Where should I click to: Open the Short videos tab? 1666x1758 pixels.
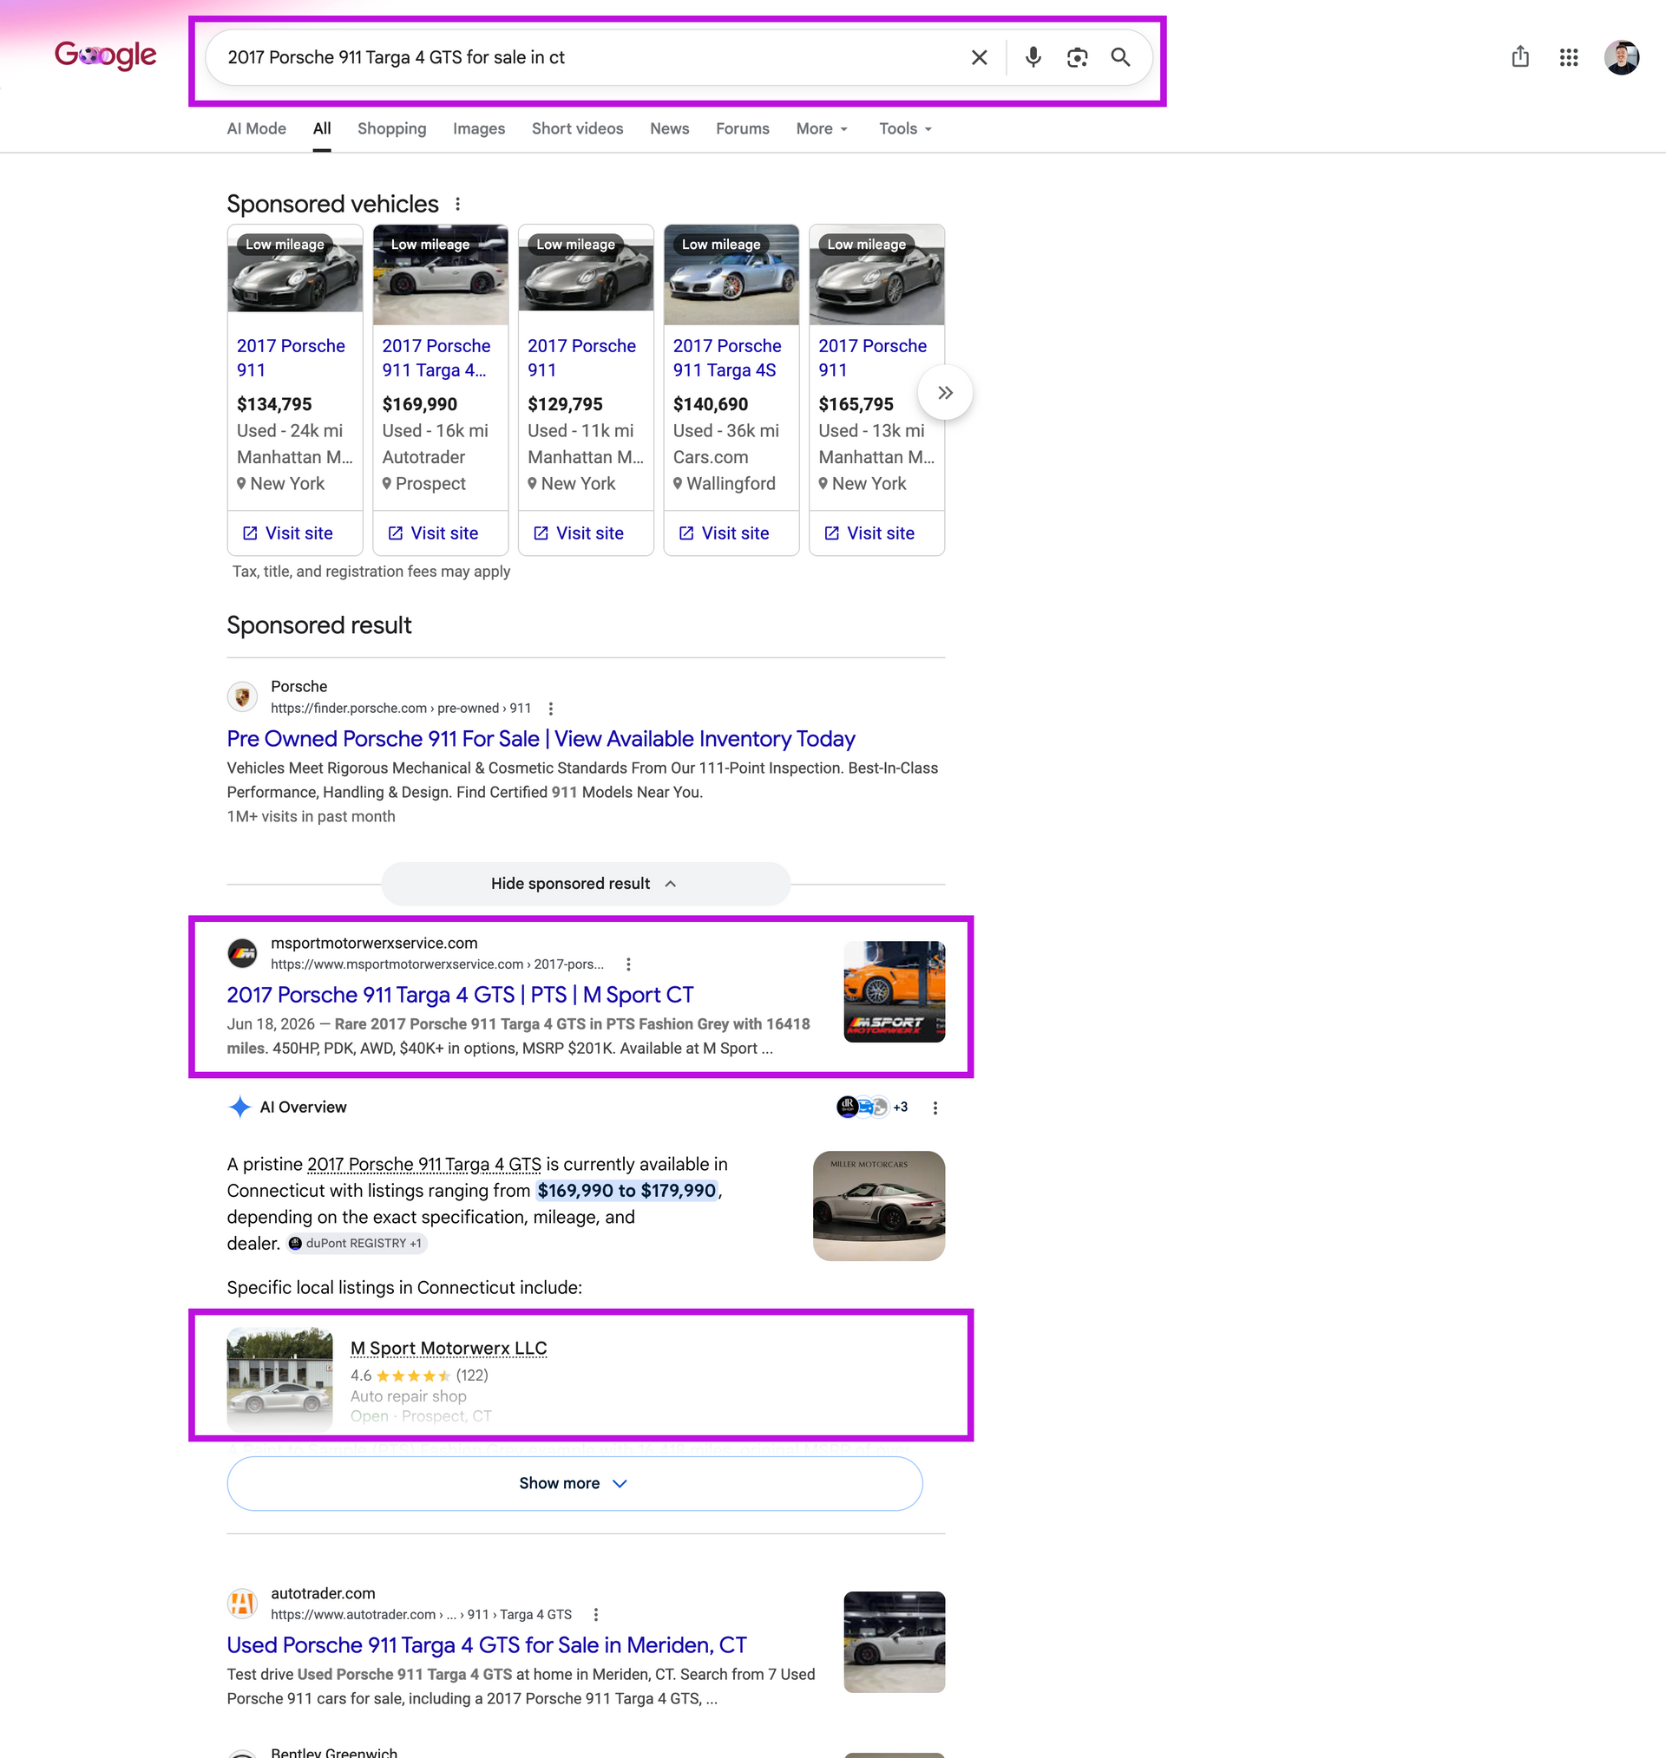pos(577,128)
